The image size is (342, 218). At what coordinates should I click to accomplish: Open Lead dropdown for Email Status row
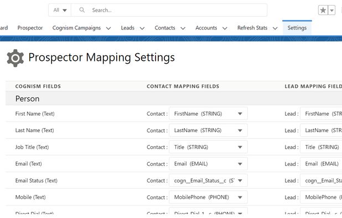click(x=321, y=180)
